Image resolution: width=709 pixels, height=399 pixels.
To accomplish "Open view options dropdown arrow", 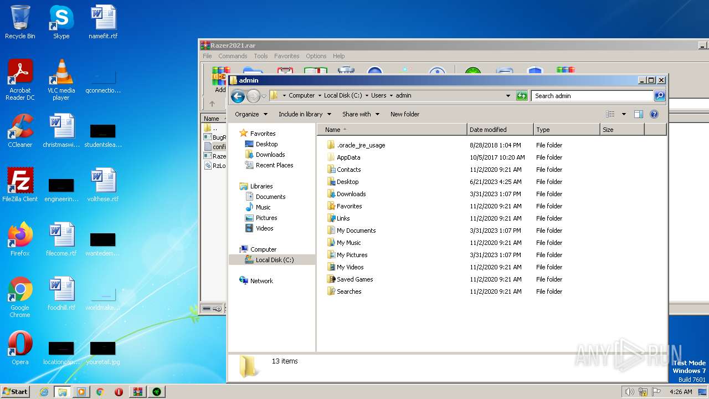I will pyautogui.click(x=624, y=114).
